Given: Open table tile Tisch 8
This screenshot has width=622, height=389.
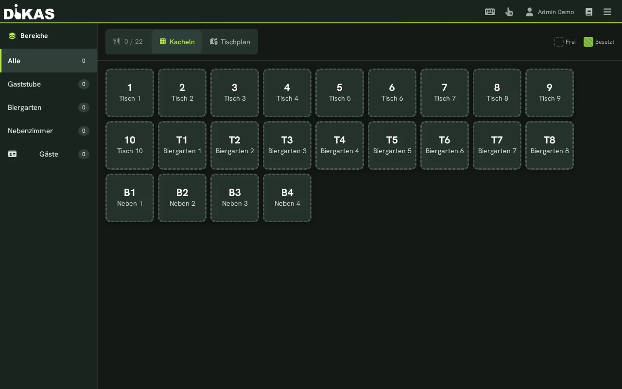Looking at the screenshot, I should tap(497, 93).
